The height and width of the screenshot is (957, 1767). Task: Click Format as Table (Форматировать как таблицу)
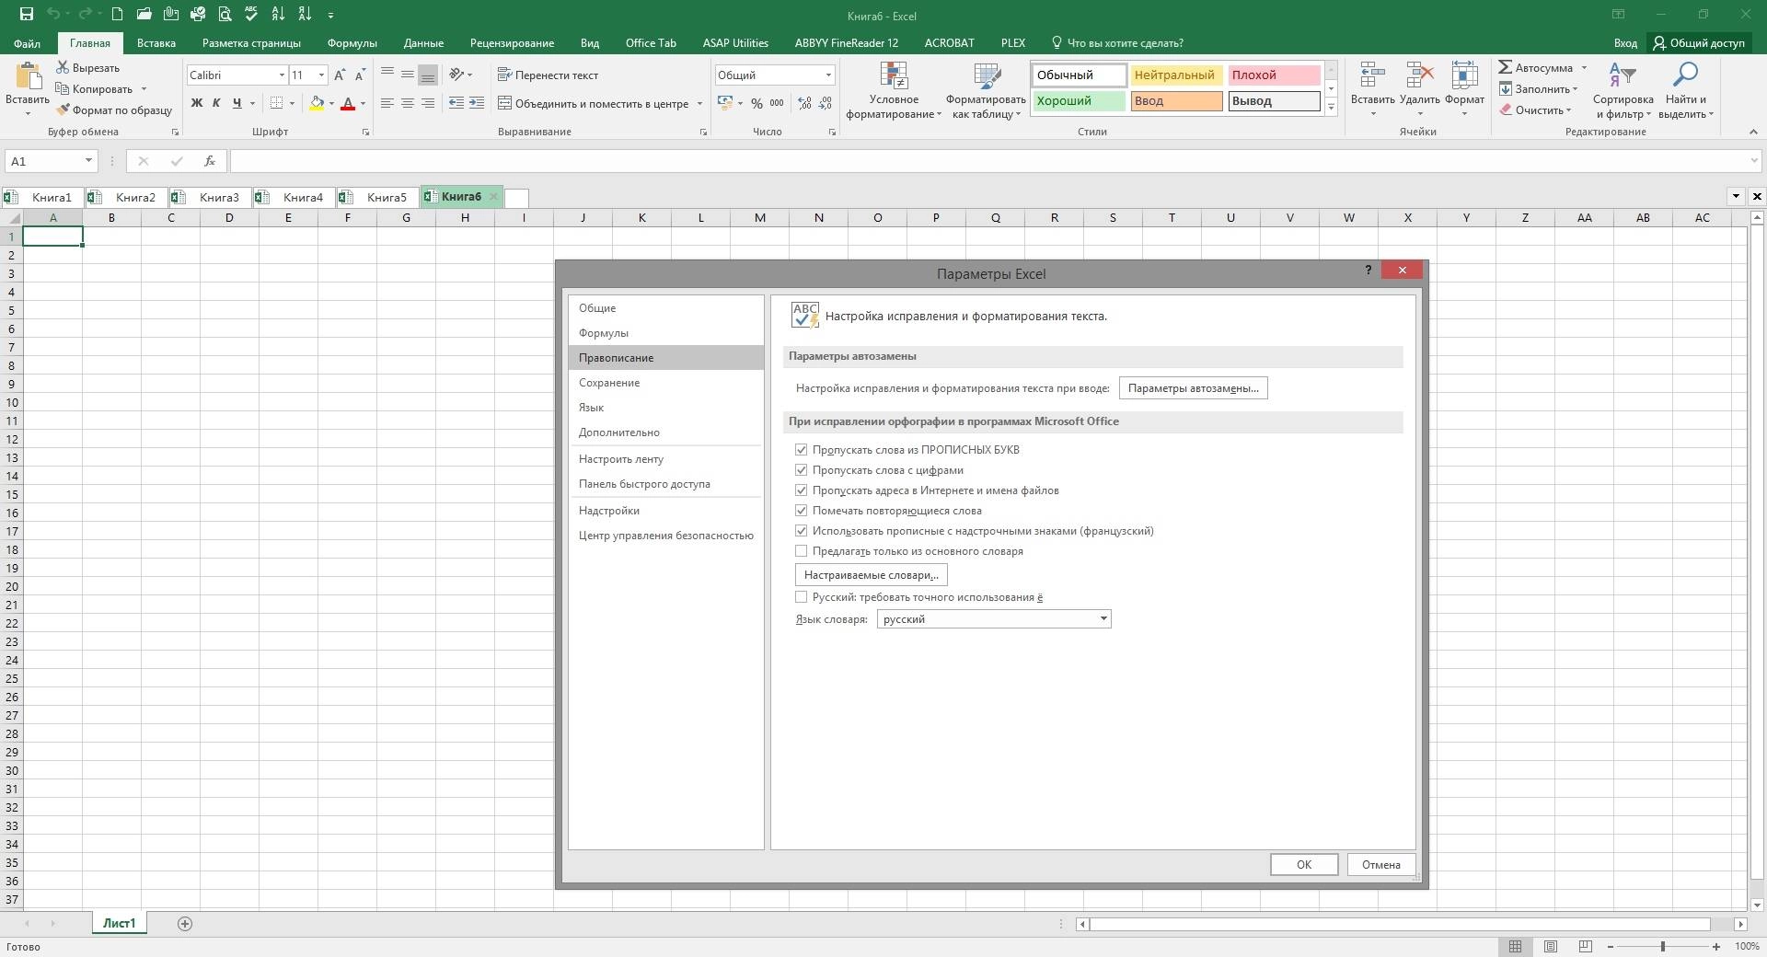click(986, 91)
